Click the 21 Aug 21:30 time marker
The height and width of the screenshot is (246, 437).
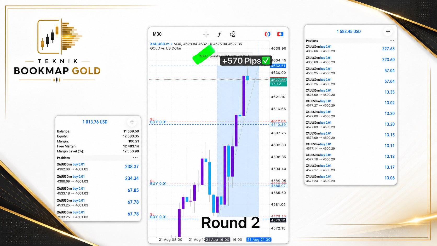[x=259, y=239]
